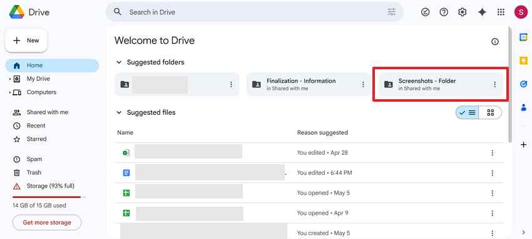Open the account avatar S
This screenshot has height=239, width=532.
[x=521, y=12]
